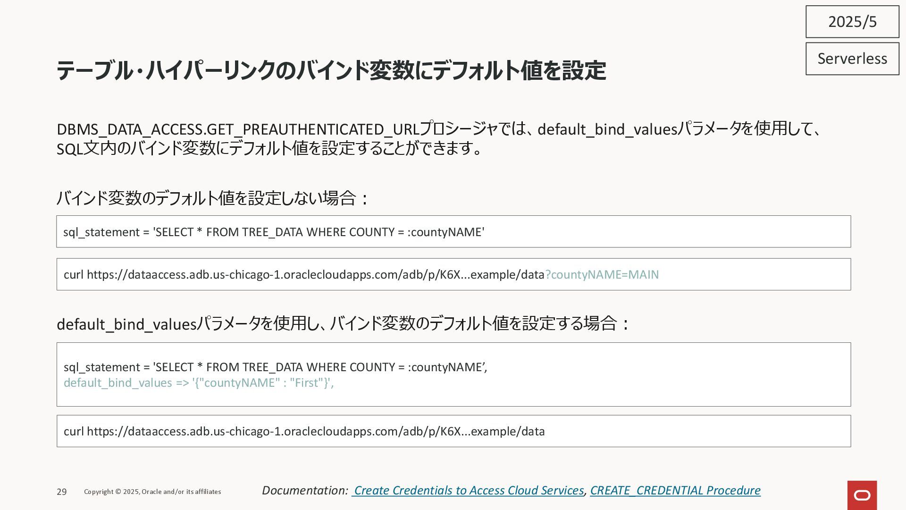Click the second sql_statement code line
This screenshot has width=906, height=510.
point(275,367)
